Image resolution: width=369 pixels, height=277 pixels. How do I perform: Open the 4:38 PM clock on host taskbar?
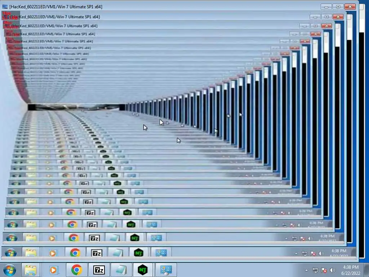(351, 270)
